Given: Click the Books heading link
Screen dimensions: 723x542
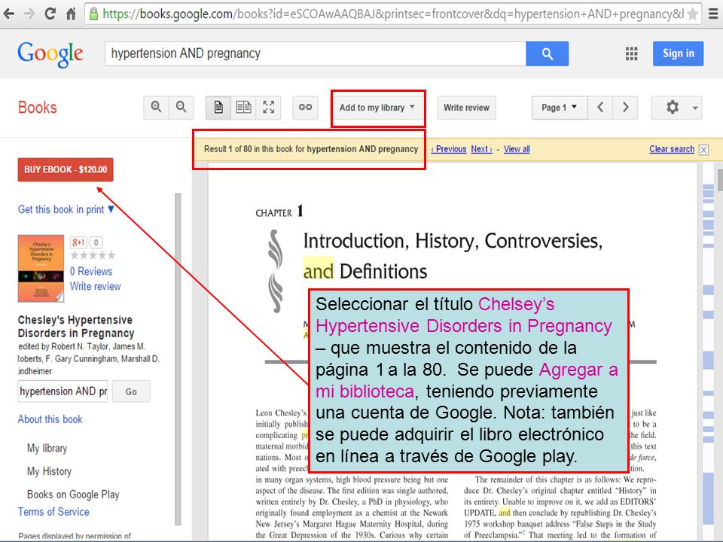Looking at the screenshot, I should [x=38, y=108].
